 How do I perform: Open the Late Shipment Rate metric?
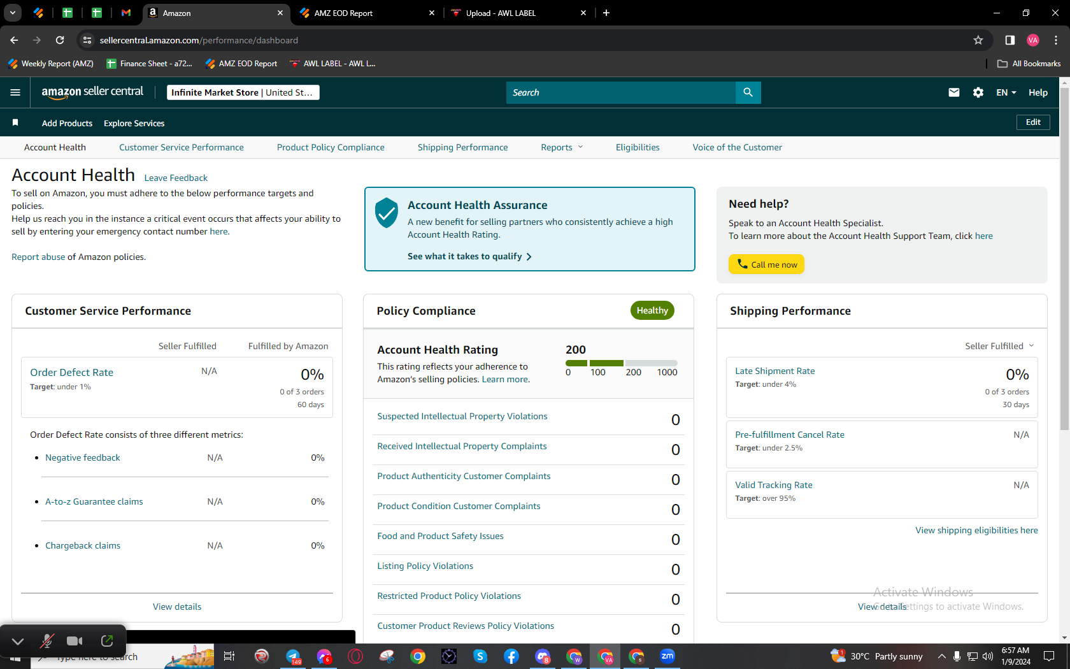[x=774, y=371]
